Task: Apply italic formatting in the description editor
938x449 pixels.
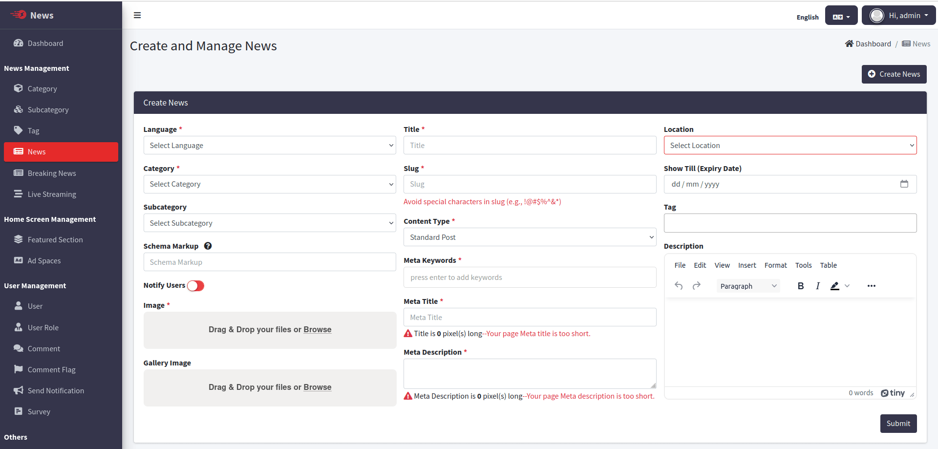Action: (817, 286)
